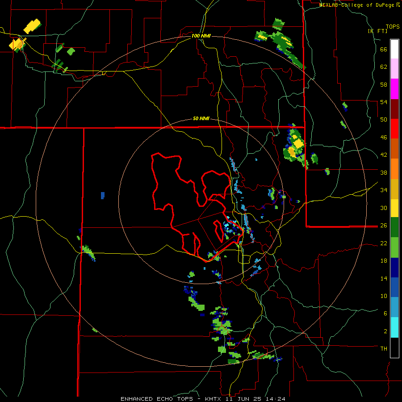The image size is (402, 402).
Task: Click the yellow 34 kft legend swatch
Action: (394, 208)
